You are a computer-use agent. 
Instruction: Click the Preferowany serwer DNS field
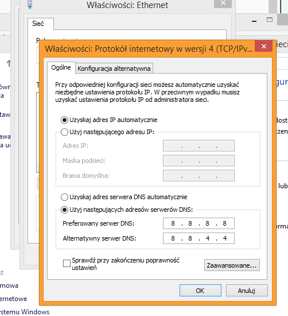[199, 223]
